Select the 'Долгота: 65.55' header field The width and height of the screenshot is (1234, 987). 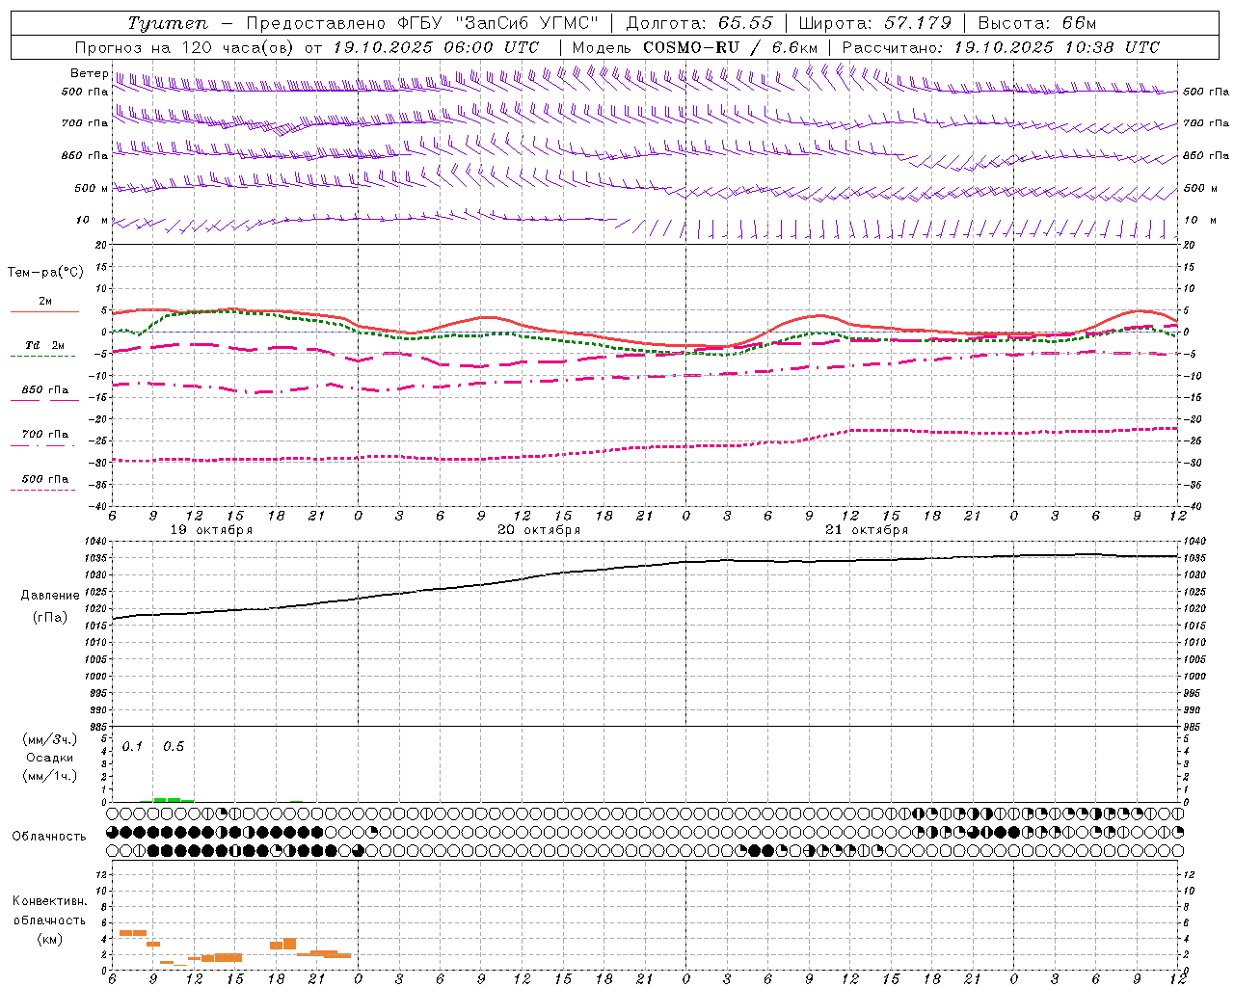tap(699, 23)
